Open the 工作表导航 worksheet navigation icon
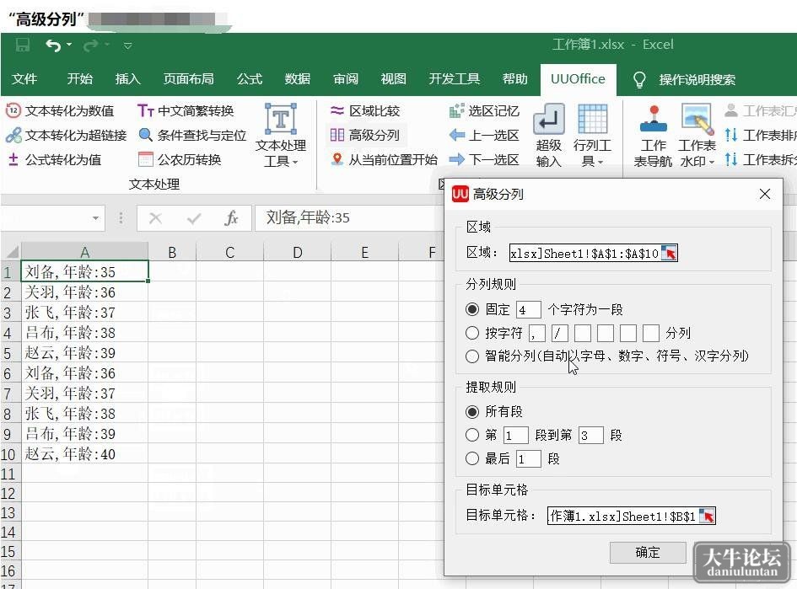Image resolution: width=797 pixels, height=589 pixels. 653,119
